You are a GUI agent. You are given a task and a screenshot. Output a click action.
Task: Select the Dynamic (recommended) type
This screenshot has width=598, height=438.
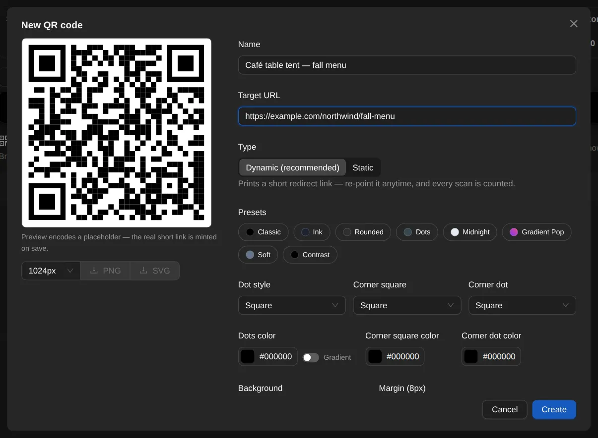click(x=292, y=167)
